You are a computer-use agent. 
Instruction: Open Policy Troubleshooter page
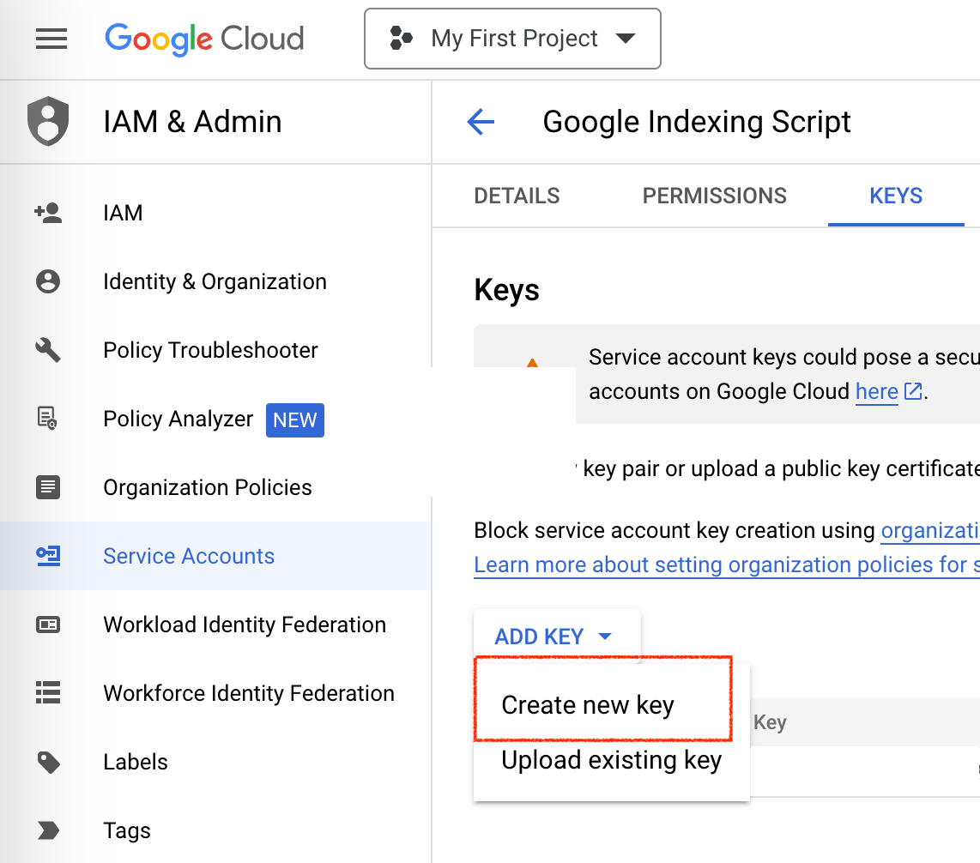[x=215, y=350]
